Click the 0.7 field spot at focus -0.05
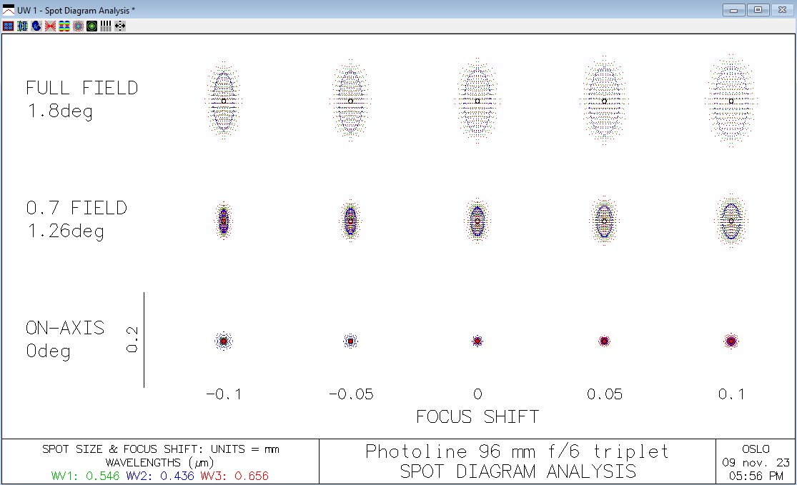 [351, 221]
